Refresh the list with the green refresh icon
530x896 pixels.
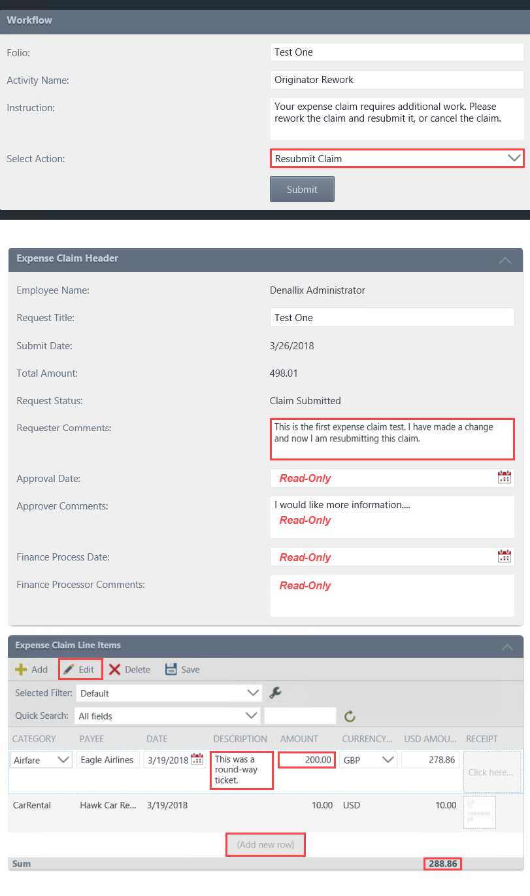(350, 715)
